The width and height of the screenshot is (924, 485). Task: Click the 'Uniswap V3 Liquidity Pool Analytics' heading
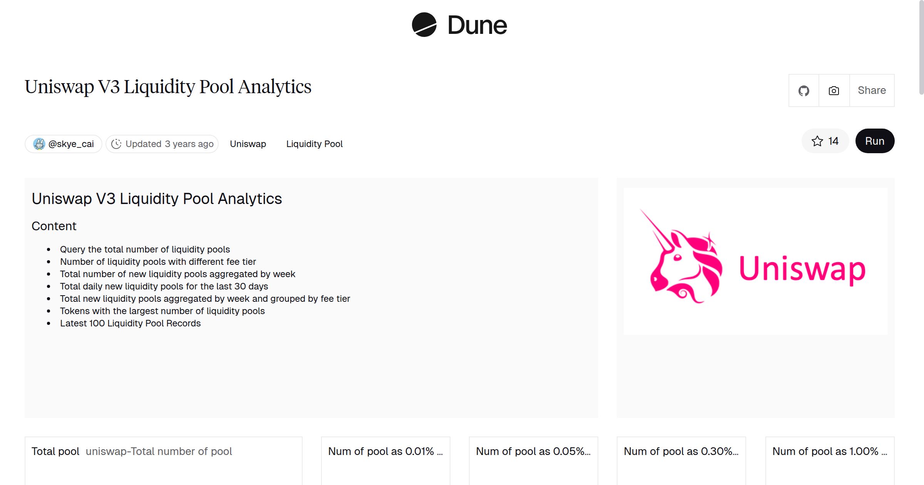[167, 86]
